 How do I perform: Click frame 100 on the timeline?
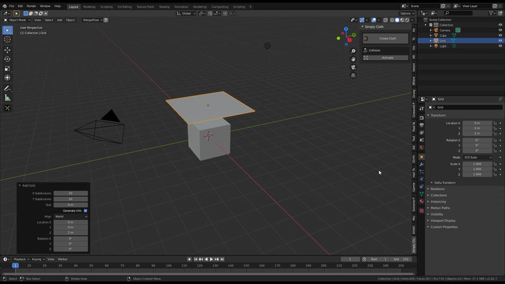(169, 266)
